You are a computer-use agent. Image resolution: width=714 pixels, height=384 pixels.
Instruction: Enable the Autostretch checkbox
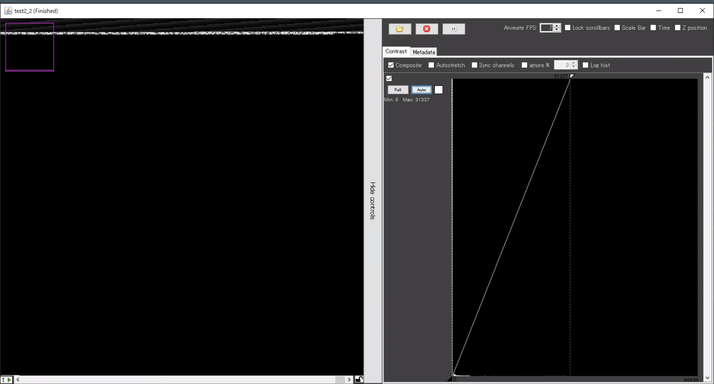point(431,65)
